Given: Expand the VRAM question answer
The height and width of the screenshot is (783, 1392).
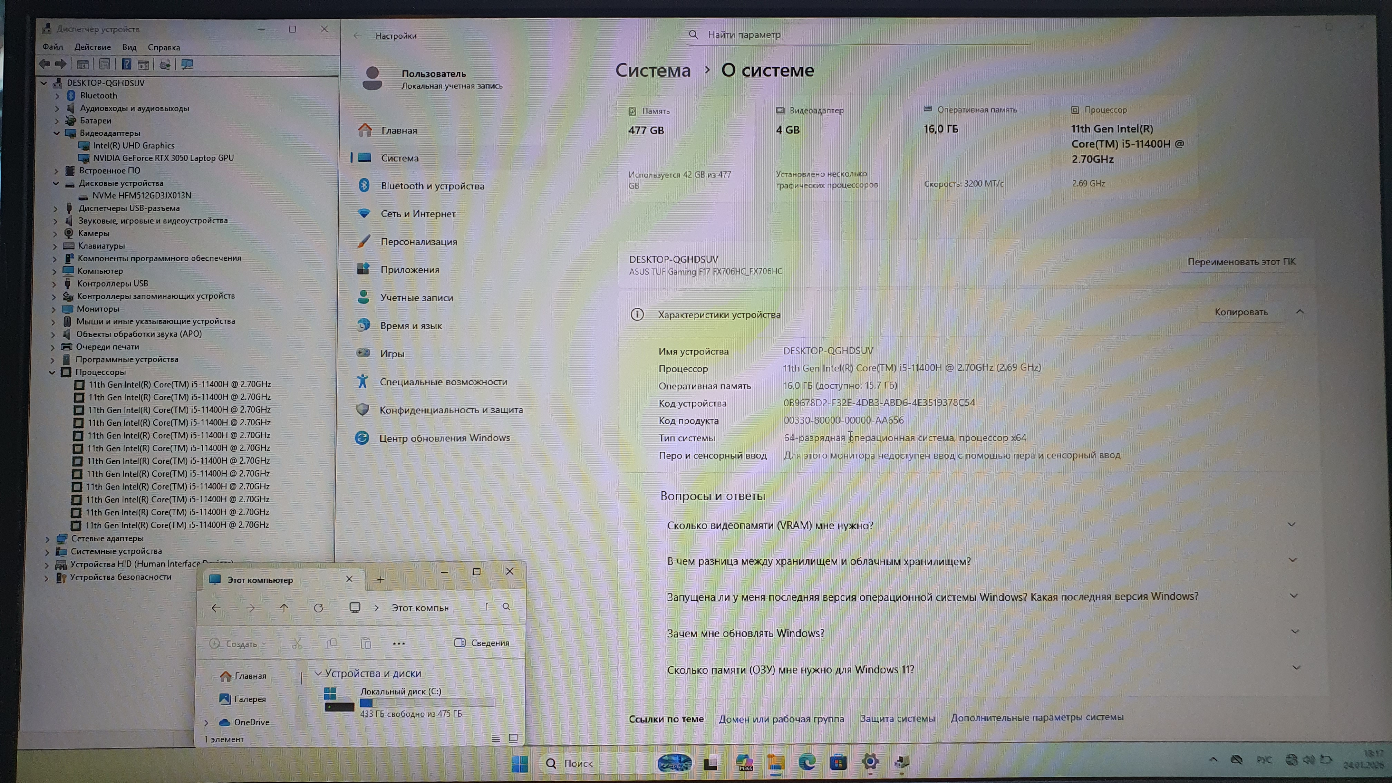Looking at the screenshot, I should [1292, 524].
